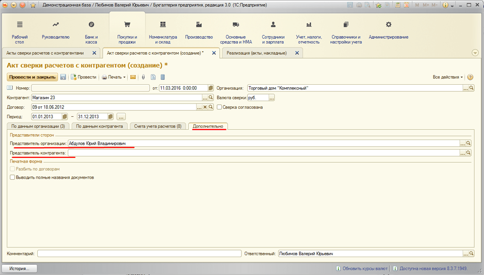Click the История... button at bottom
This screenshot has width=484, height=275.
coord(19,268)
